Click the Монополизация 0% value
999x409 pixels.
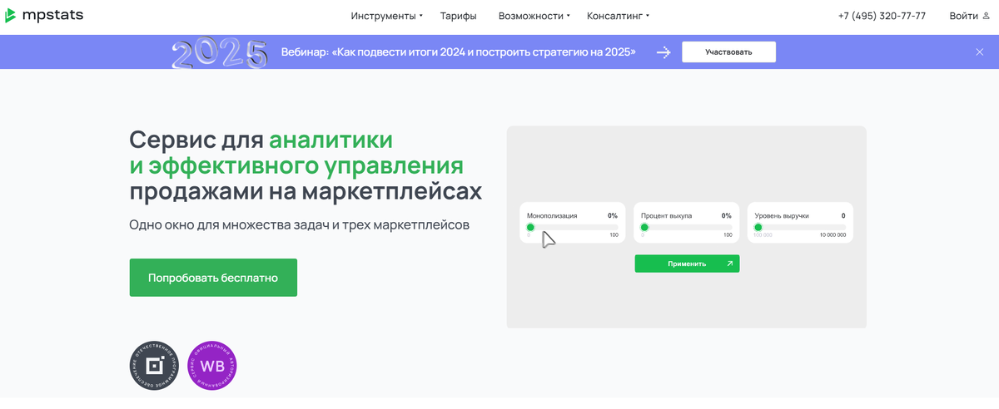tap(613, 215)
